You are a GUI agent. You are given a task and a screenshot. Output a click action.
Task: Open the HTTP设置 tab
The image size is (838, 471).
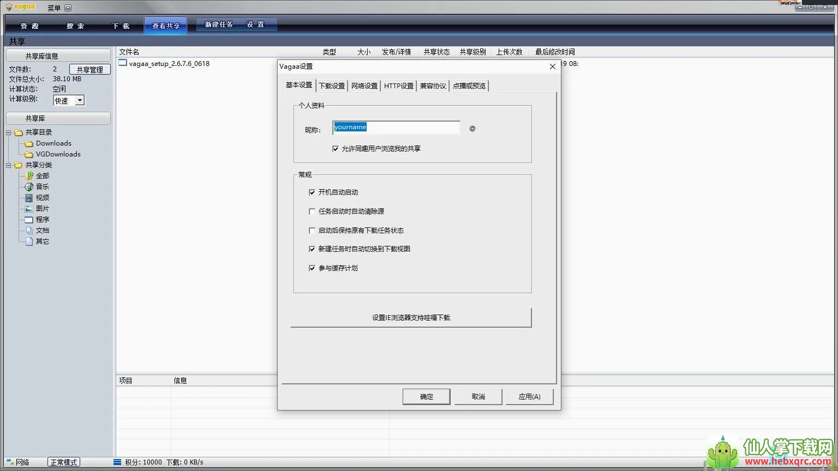pyautogui.click(x=399, y=86)
